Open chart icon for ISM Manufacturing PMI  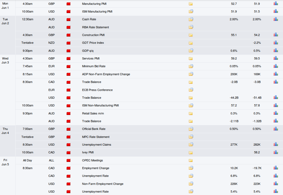[x=276, y=11]
